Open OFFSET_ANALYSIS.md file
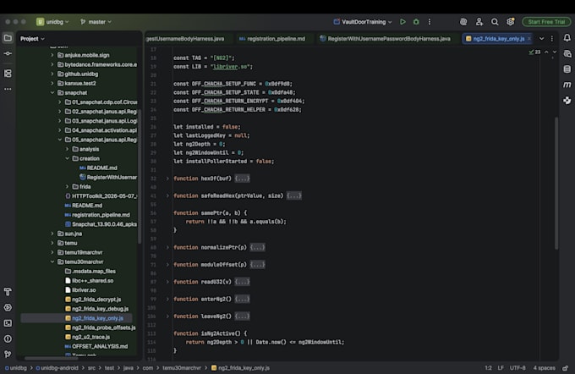The height and width of the screenshot is (374, 575). point(96,346)
